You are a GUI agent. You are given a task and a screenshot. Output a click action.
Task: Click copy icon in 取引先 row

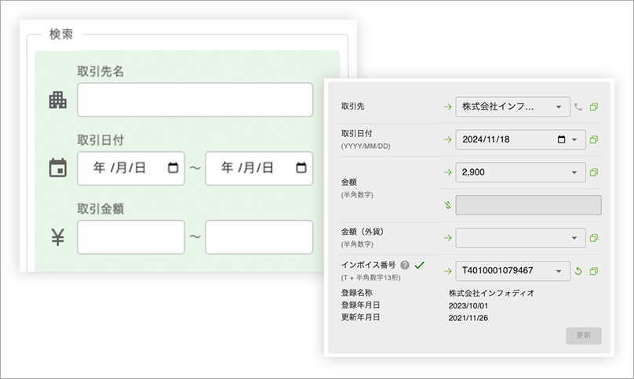(x=593, y=107)
